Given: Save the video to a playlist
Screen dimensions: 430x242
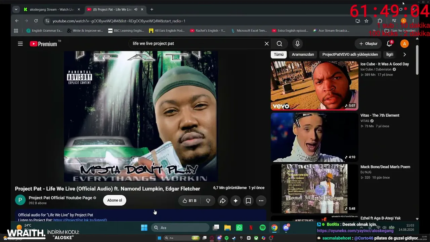Looking at the screenshot, I should 248,201.
